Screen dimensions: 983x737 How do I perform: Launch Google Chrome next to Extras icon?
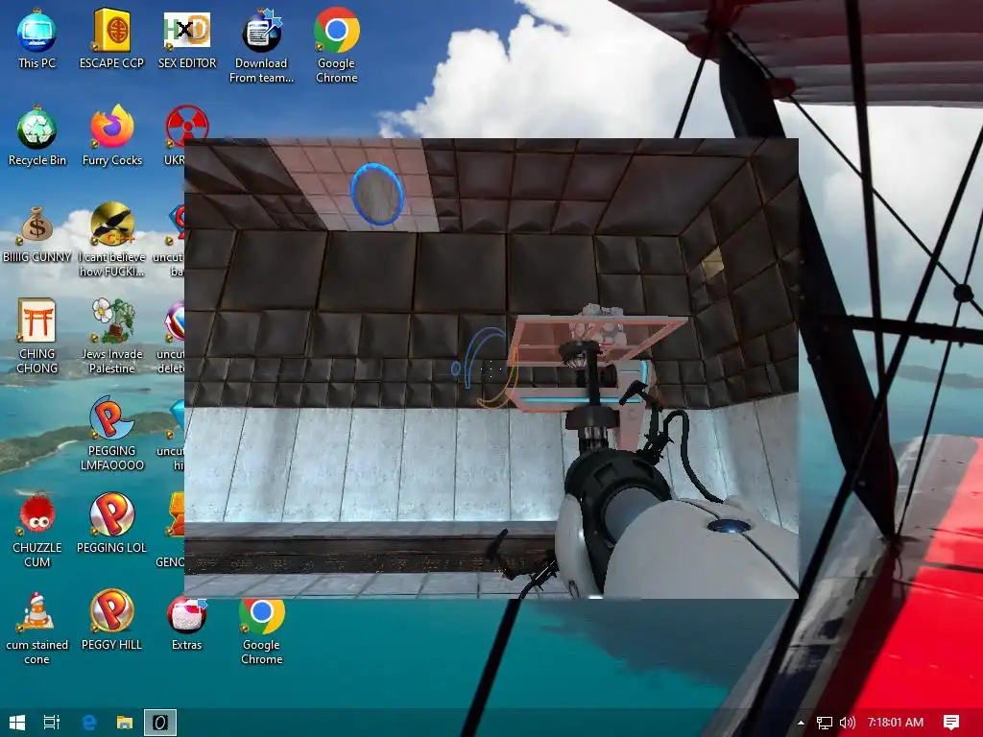261,631
